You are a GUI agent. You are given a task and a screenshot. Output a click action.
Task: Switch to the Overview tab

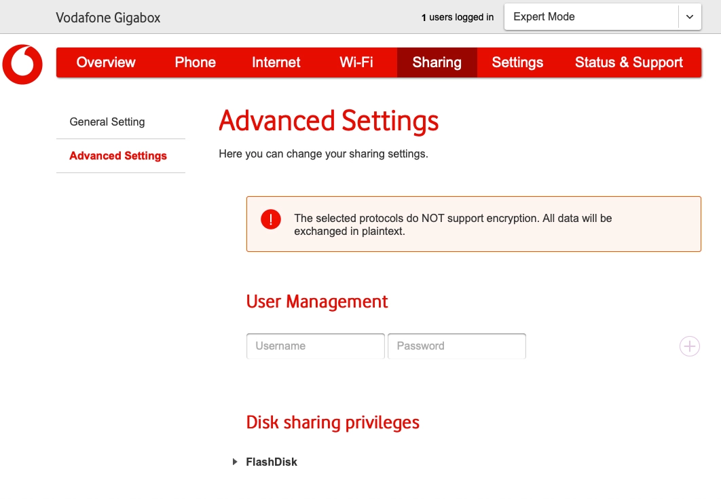(x=106, y=62)
